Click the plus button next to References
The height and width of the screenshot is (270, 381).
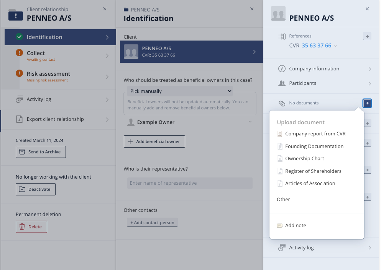[x=367, y=36]
